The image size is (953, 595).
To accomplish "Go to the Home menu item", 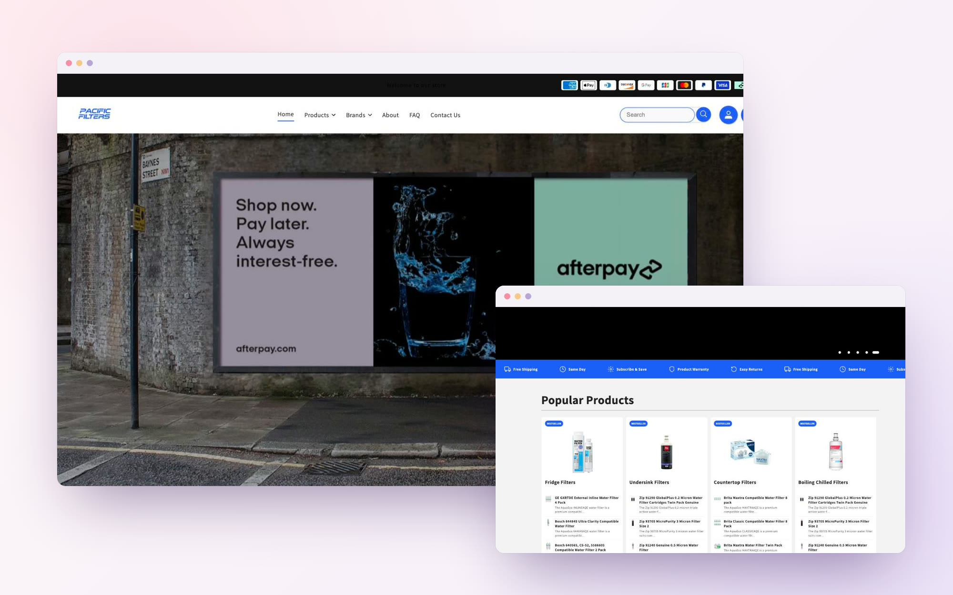I will [x=285, y=114].
